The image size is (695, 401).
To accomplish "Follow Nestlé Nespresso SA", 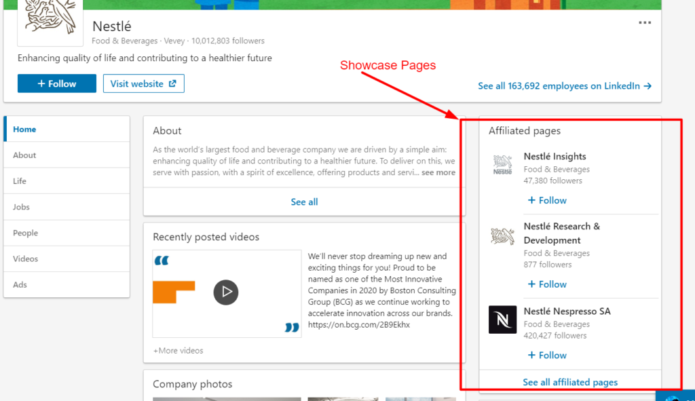I will coord(547,355).
